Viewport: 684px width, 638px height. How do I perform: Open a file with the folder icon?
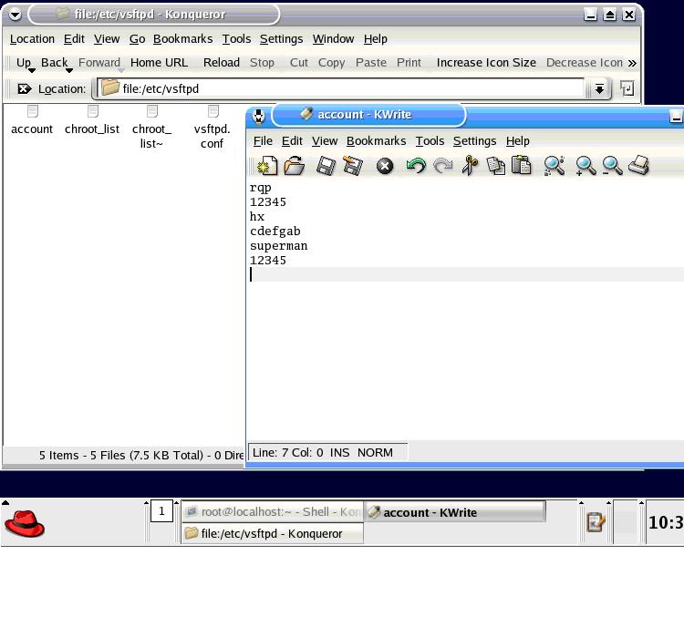tap(295, 166)
